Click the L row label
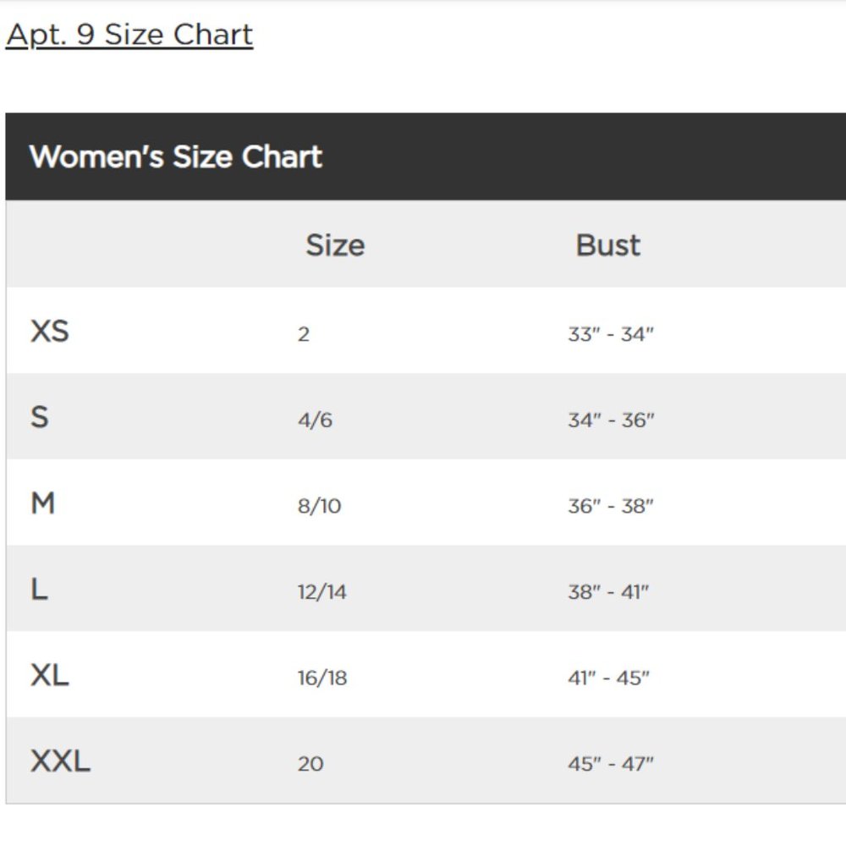This screenshot has width=846, height=846. [x=40, y=589]
